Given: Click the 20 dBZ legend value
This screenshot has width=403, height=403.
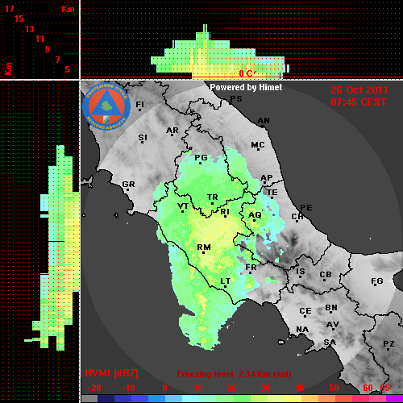Looking at the screenshot, I should (x=231, y=388).
